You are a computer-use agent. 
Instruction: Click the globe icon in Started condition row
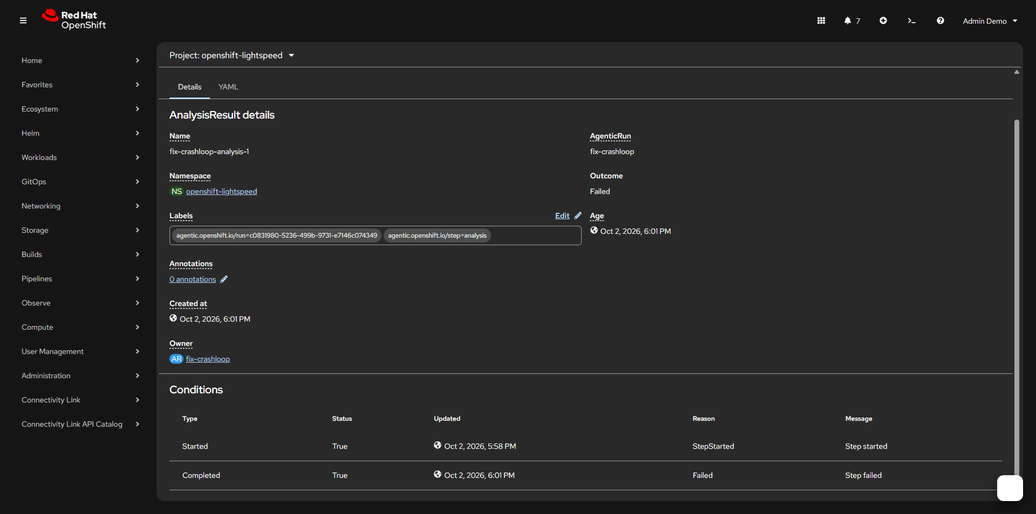click(x=438, y=446)
